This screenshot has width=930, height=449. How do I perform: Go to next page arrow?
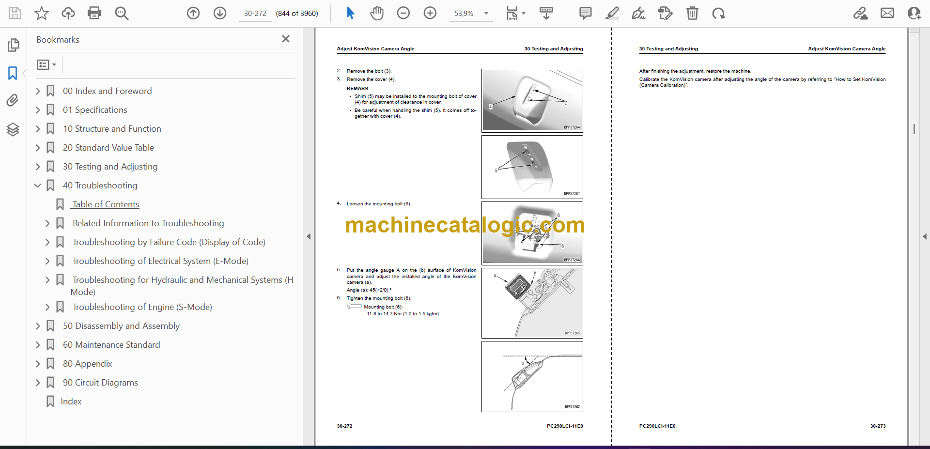click(x=220, y=13)
